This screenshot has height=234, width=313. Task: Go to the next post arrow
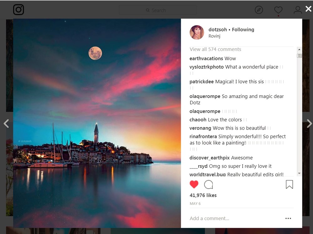(x=309, y=124)
